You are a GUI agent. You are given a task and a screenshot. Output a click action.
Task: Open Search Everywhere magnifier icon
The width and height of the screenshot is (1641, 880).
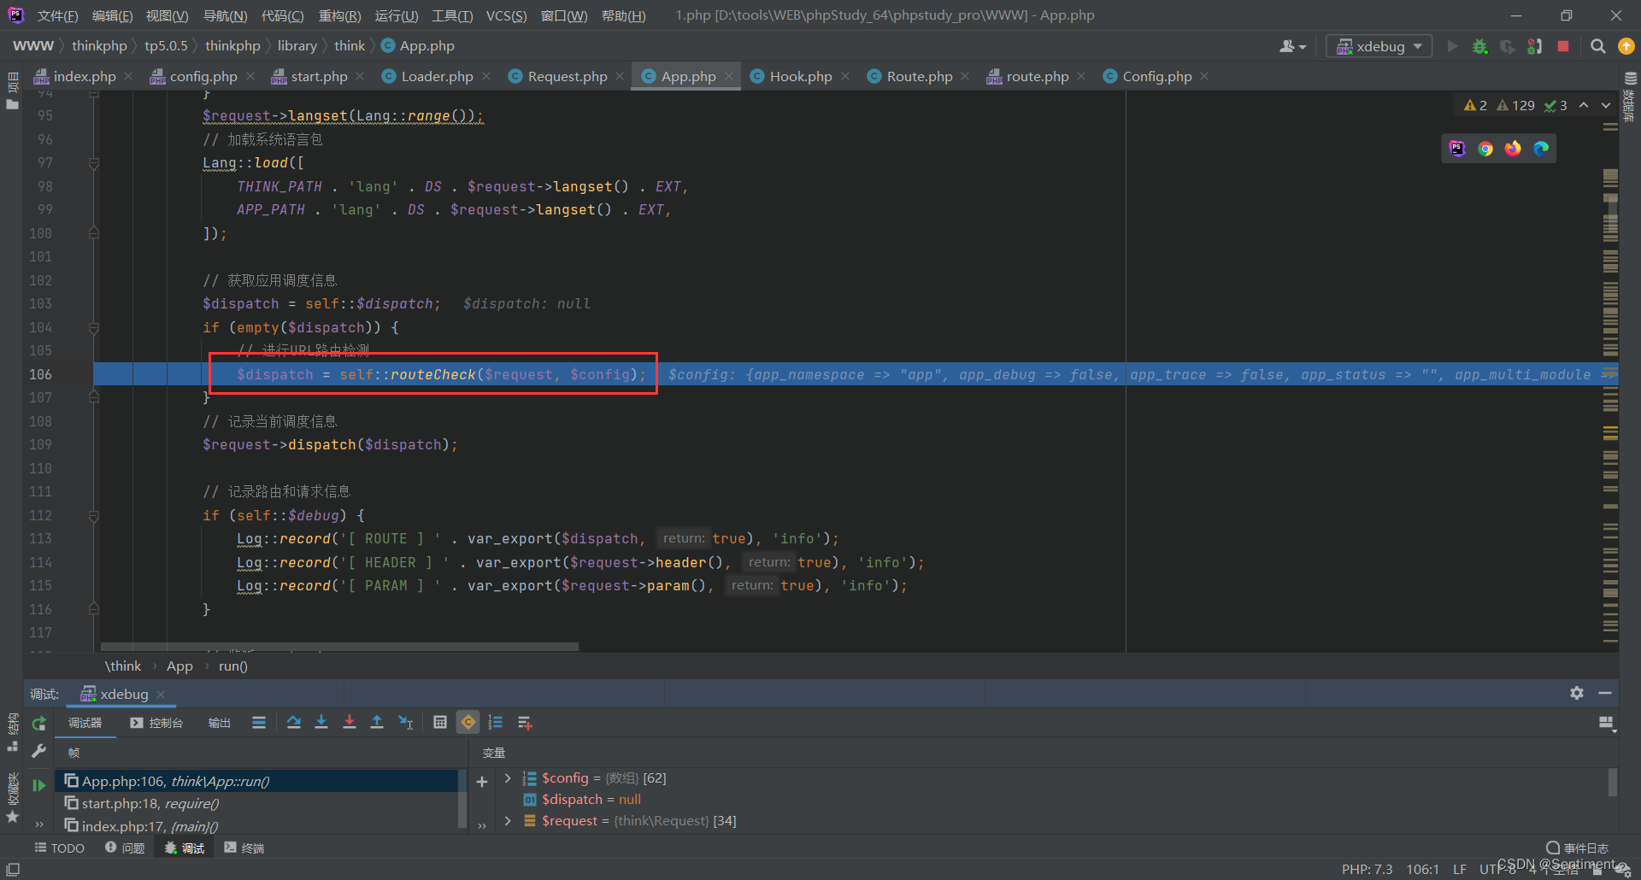[1597, 46]
